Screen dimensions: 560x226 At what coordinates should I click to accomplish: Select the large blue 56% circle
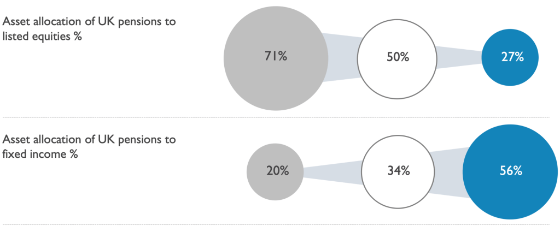pos(510,172)
